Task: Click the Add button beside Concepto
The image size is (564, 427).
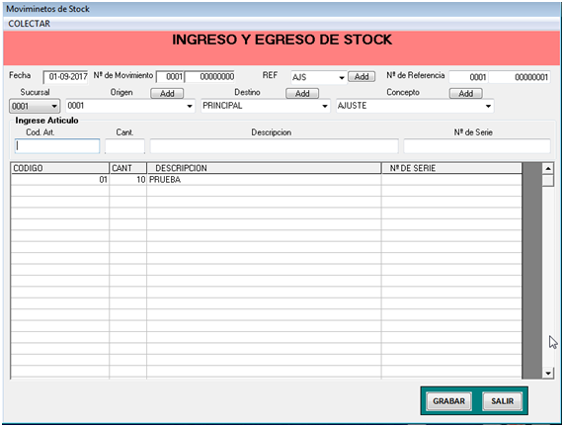Action: tap(466, 93)
